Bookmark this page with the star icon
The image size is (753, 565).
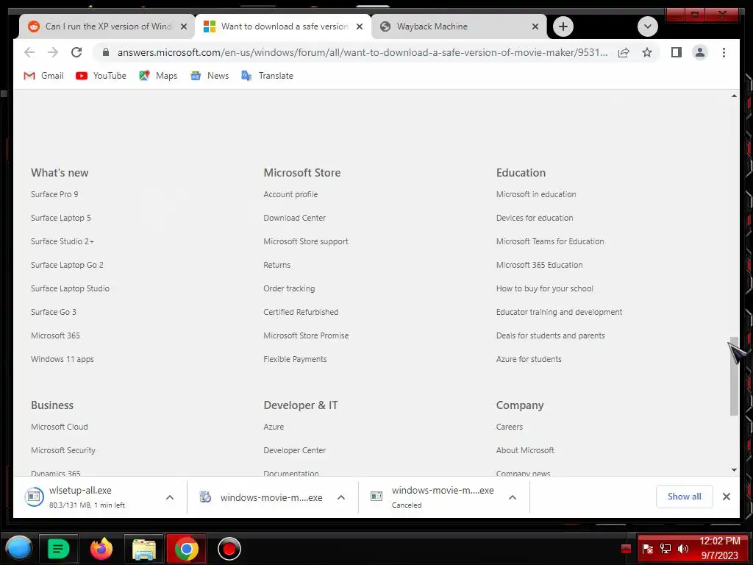click(x=647, y=52)
